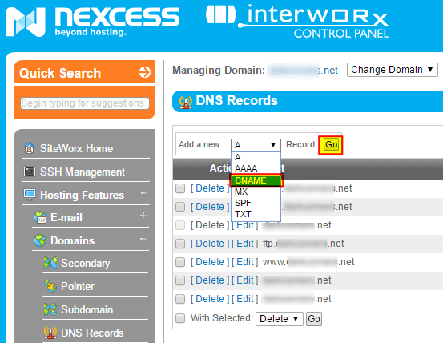
Task: Open SiteWorx Home
Action: pyautogui.click(x=76, y=148)
